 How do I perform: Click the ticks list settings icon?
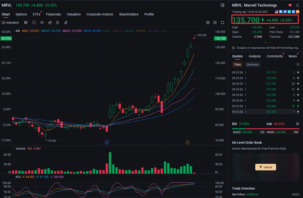(297, 64)
